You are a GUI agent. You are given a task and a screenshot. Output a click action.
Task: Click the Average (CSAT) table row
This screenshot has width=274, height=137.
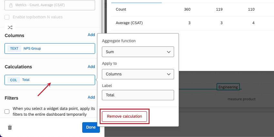coord(129,23)
